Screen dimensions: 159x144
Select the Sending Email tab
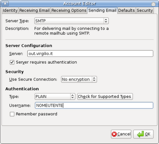pyautogui.click(x=102, y=10)
